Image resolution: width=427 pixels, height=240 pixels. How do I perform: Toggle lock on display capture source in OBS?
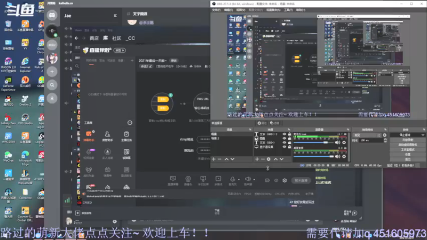(x=289, y=147)
